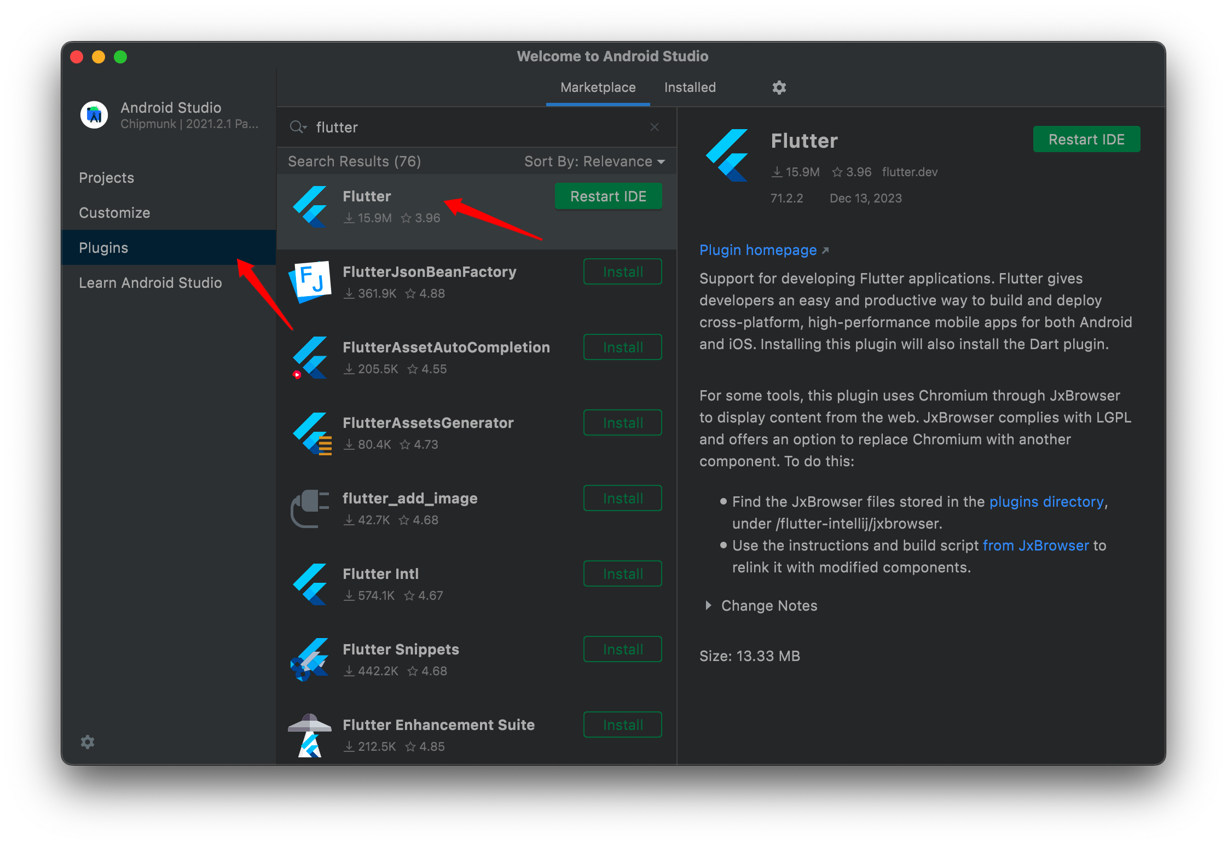Install FlutterAssetAutoCompletion plugin

[623, 347]
